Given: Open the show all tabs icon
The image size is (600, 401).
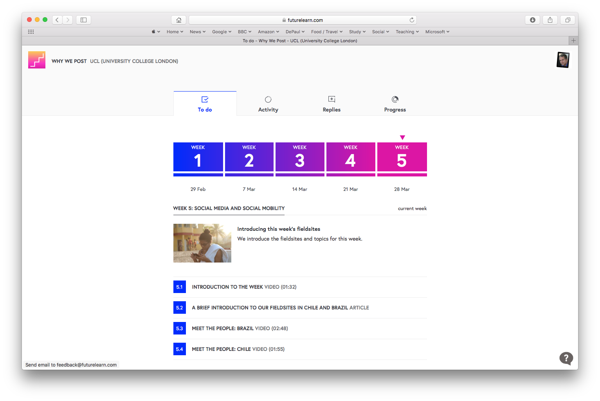Looking at the screenshot, I should pos(568,20).
